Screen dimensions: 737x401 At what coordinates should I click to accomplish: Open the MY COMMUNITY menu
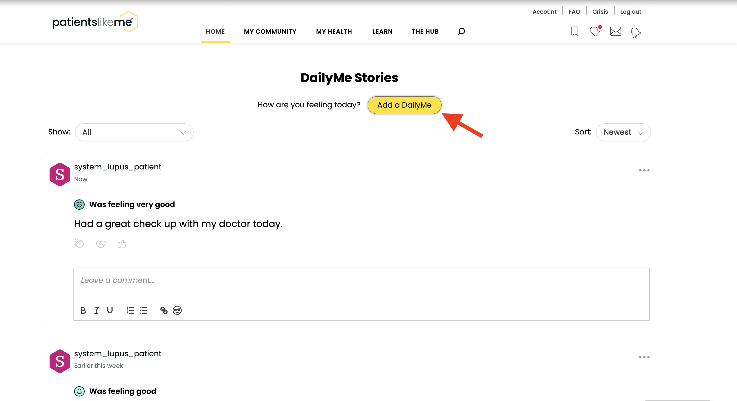point(270,31)
